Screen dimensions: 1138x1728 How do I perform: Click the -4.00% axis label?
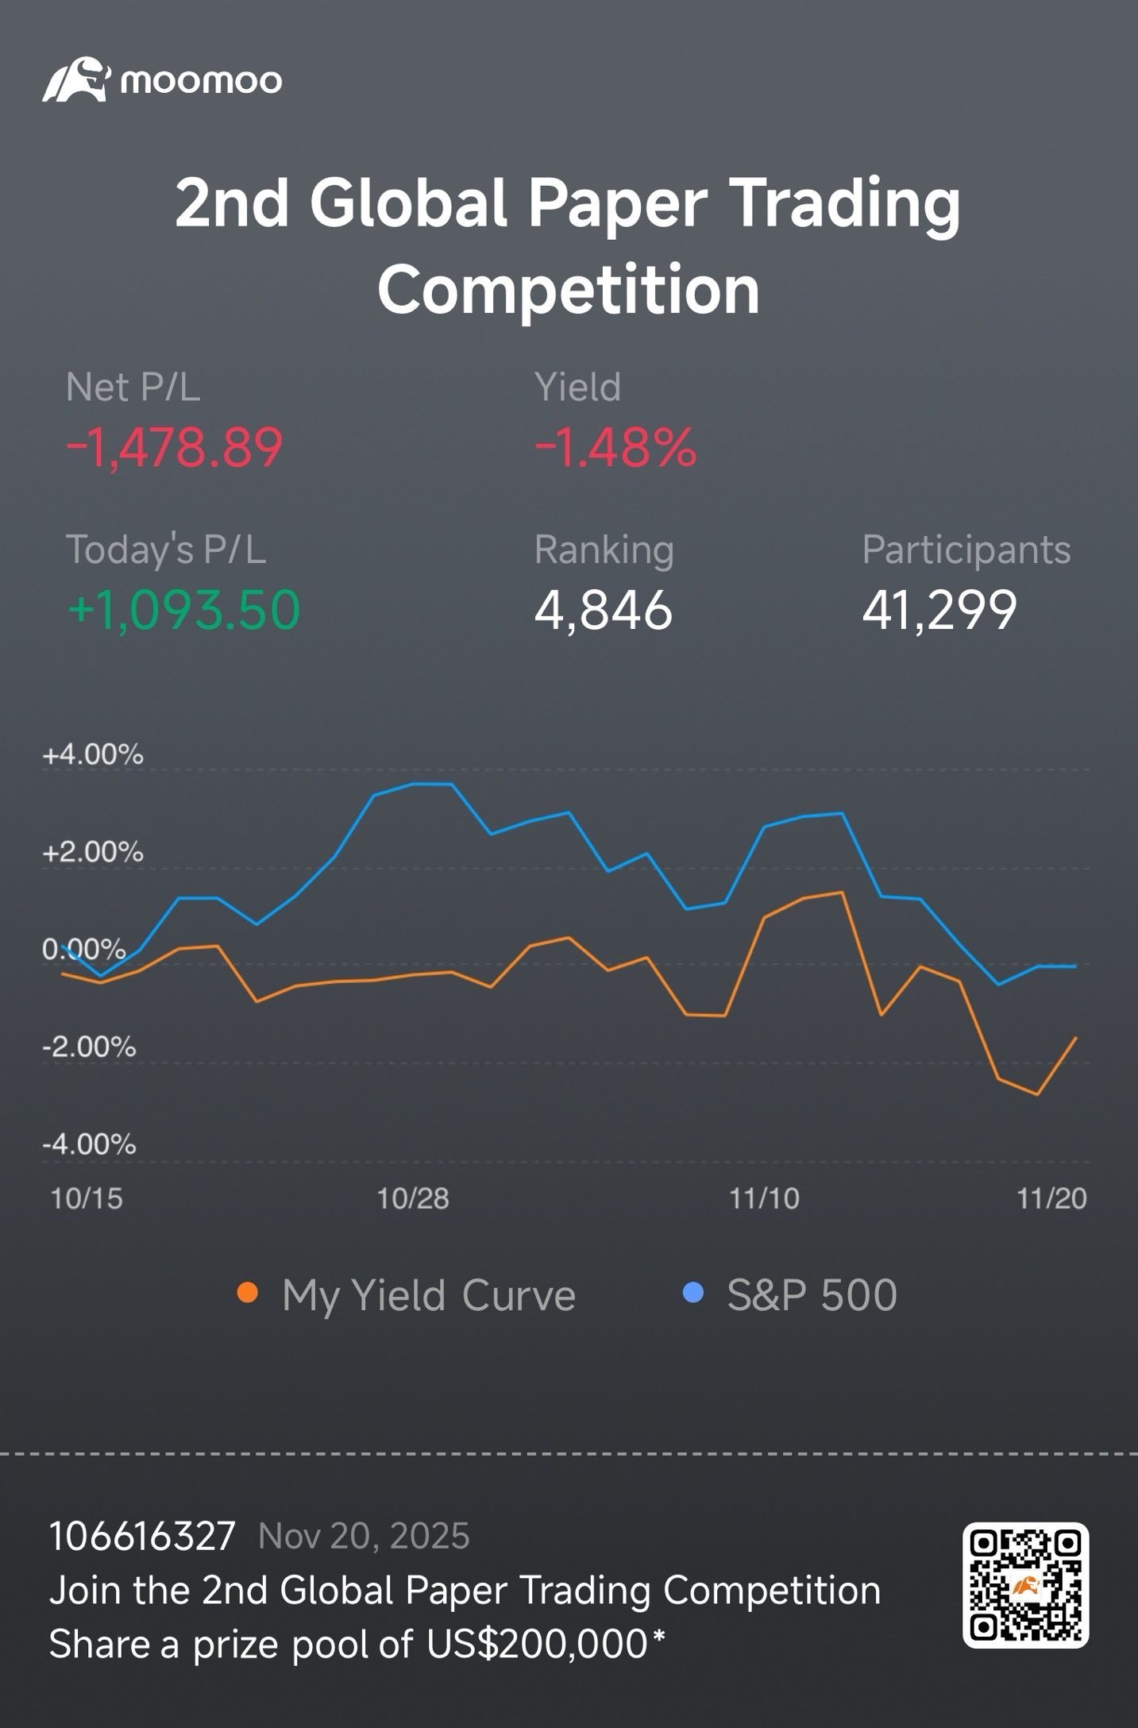(89, 1144)
